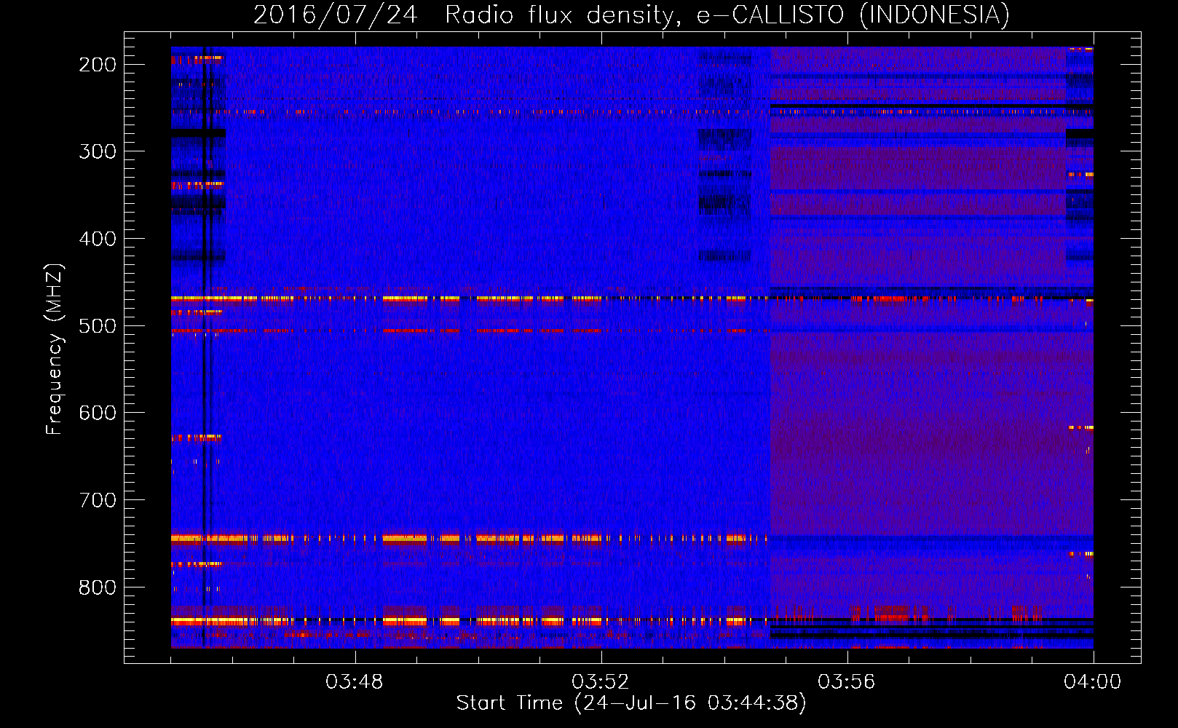The width and height of the screenshot is (1178, 728).
Task: Click the 500 frequency tick label
Action: tap(98, 326)
